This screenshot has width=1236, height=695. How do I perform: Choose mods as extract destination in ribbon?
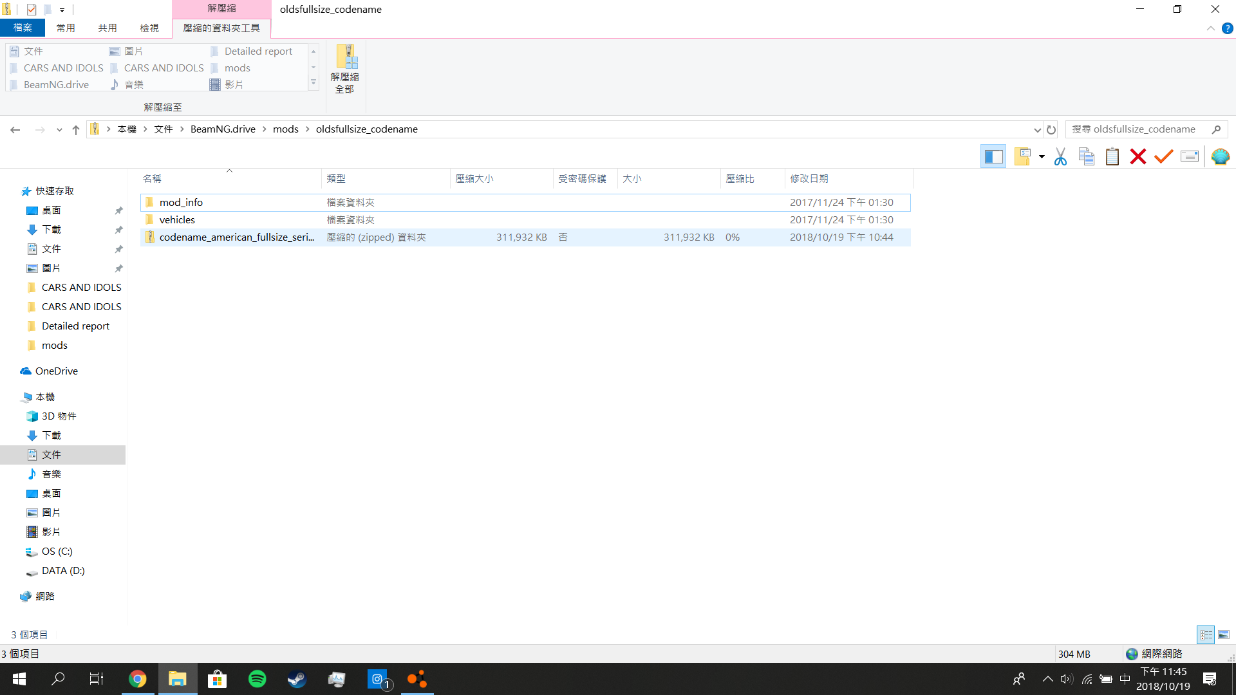(x=230, y=68)
